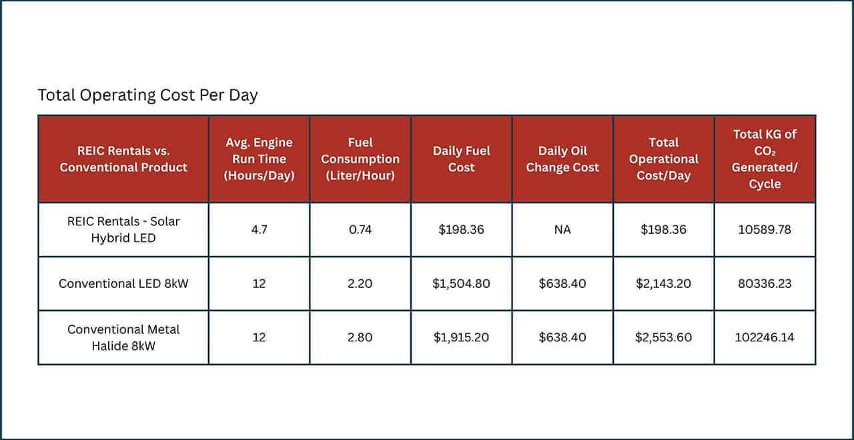Click the 'Conventional LED 8kW' row label
The image size is (854, 440).
pyautogui.click(x=123, y=283)
